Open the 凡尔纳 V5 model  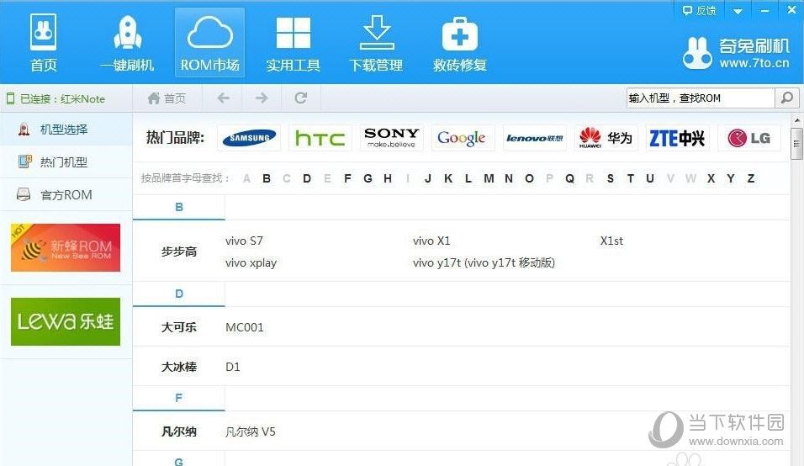point(251,432)
